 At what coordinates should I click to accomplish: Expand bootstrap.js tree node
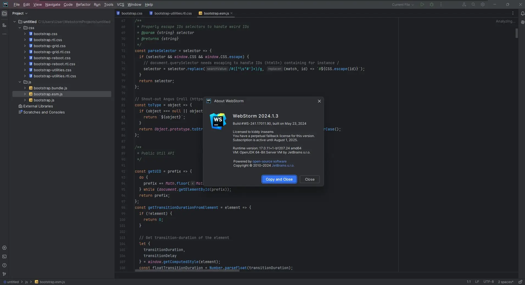pyautogui.click(x=25, y=100)
